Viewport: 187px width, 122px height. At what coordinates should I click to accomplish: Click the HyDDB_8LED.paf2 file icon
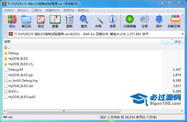[6, 97]
